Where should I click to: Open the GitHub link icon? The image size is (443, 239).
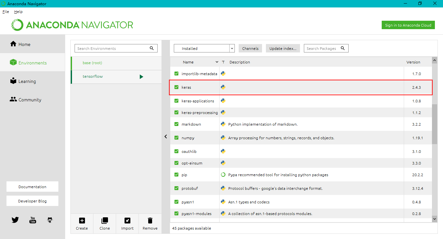[x=50, y=220]
